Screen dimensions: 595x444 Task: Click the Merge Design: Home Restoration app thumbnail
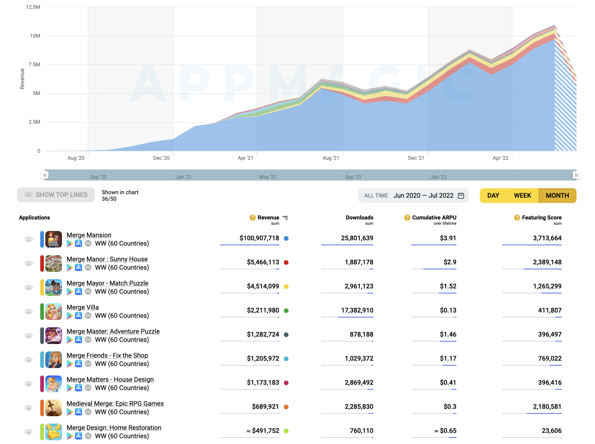click(x=54, y=432)
